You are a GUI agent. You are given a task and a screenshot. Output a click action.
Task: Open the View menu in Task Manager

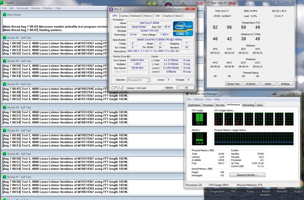coord(208,99)
